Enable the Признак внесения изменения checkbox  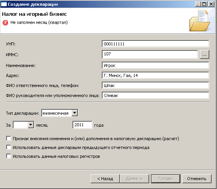click(x=8, y=139)
